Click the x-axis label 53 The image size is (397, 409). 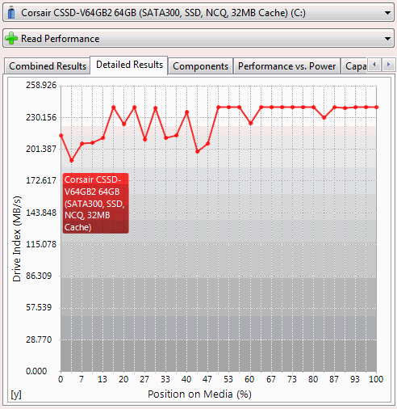[x=228, y=379]
